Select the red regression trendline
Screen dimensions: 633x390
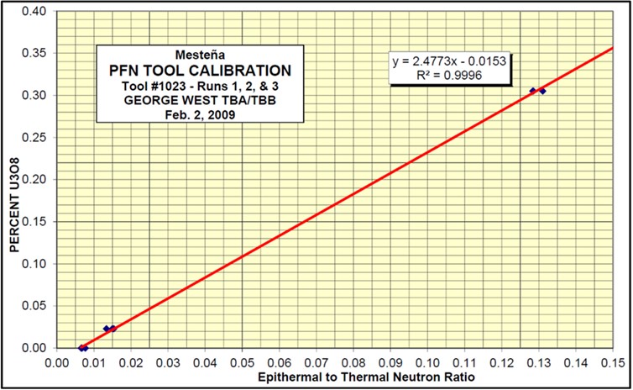348,198
